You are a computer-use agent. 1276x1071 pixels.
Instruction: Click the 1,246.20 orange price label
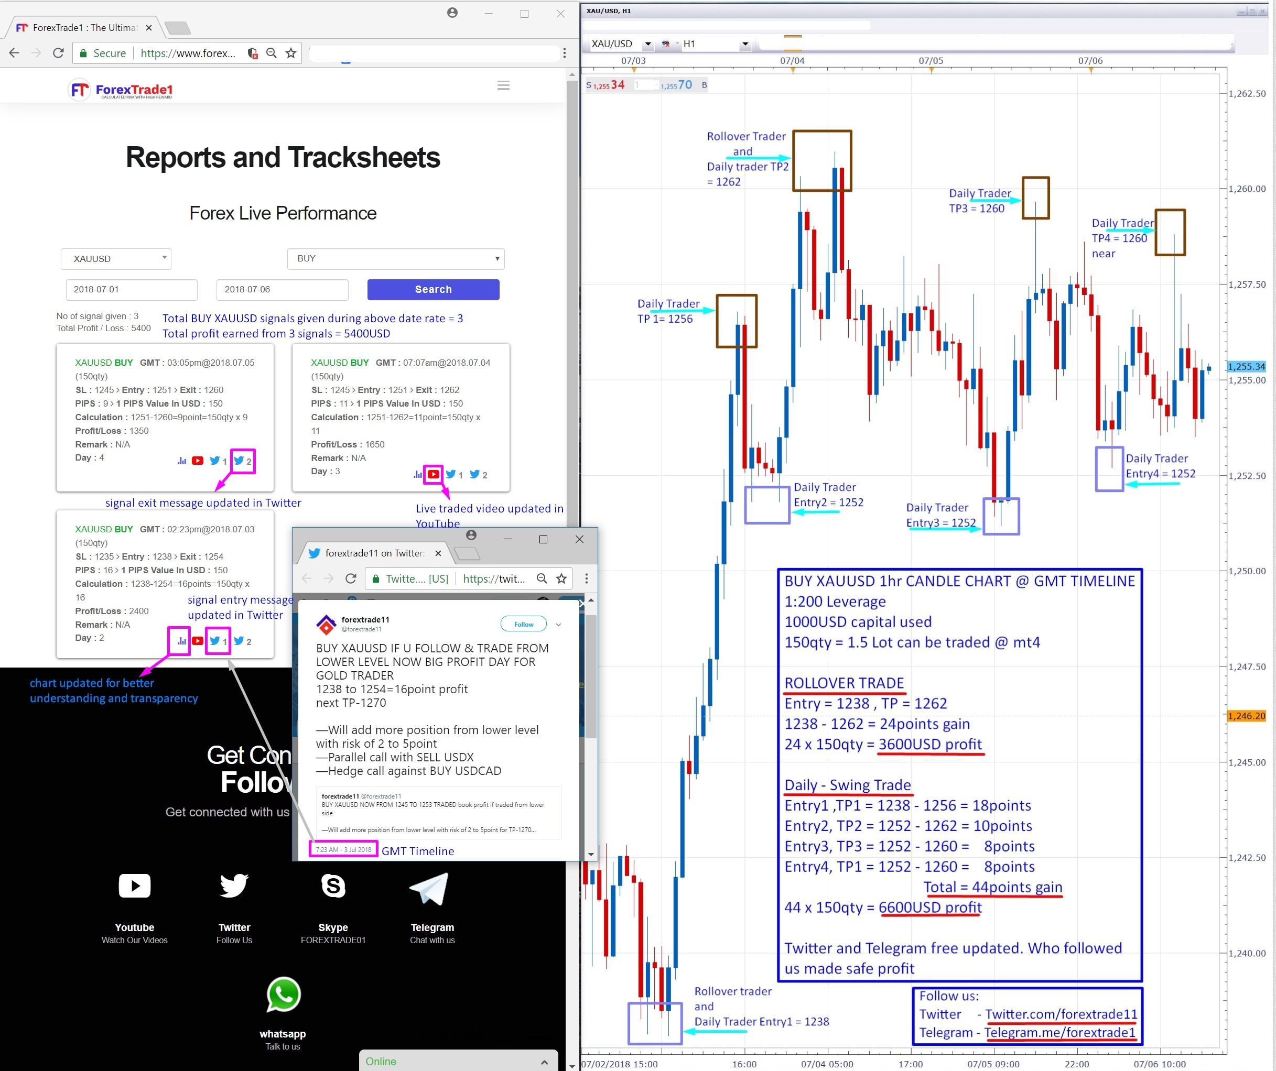[1246, 716]
